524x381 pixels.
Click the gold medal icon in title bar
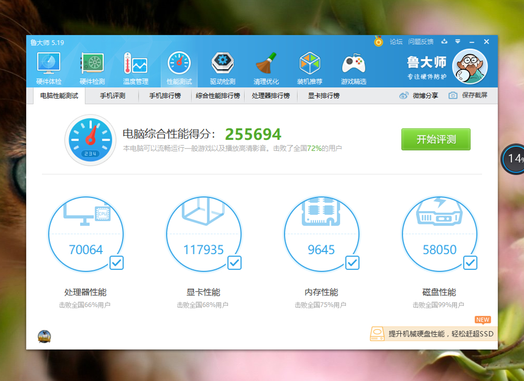[378, 42]
